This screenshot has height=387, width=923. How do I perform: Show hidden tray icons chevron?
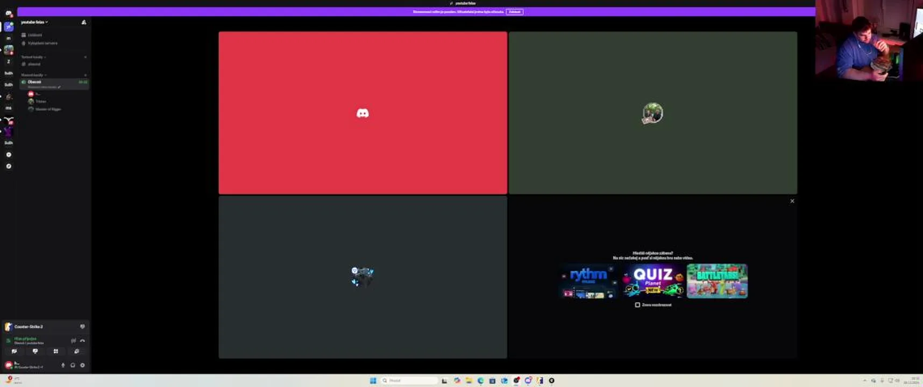(x=864, y=381)
